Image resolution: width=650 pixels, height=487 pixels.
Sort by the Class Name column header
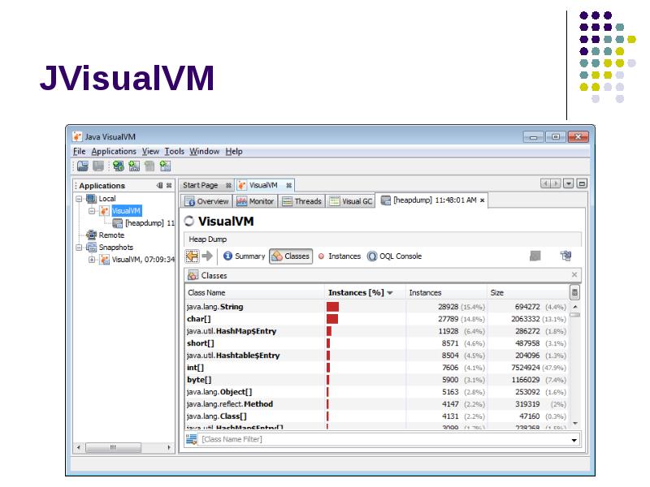(x=254, y=292)
